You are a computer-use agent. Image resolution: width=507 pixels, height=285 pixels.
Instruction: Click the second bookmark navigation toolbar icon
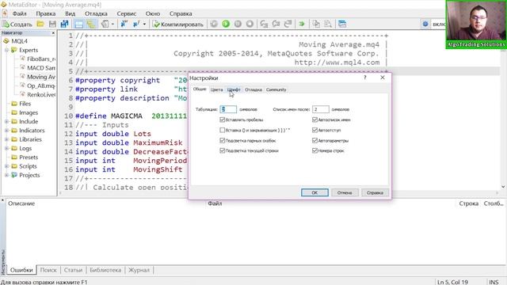(x=136, y=24)
